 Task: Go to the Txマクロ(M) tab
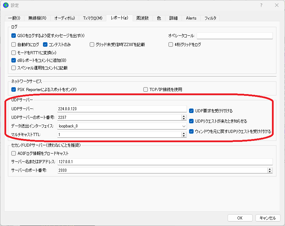[92, 18]
